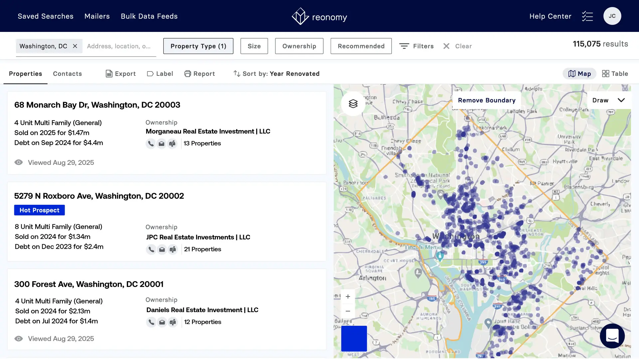Open the Property Type filter
This screenshot has width=639, height=359.
[x=198, y=46]
